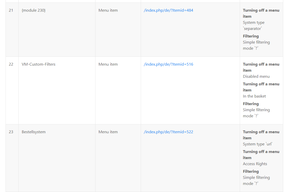Click "Menu item" type in VM-Custom-Filters row
Screen dimensions: 287x192
tap(108, 64)
